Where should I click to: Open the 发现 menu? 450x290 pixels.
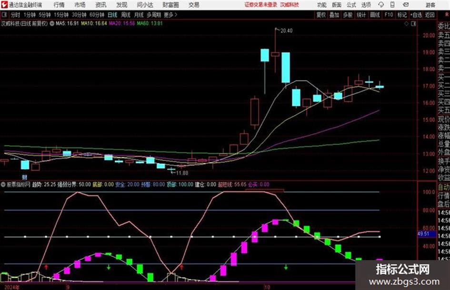coord(122,5)
